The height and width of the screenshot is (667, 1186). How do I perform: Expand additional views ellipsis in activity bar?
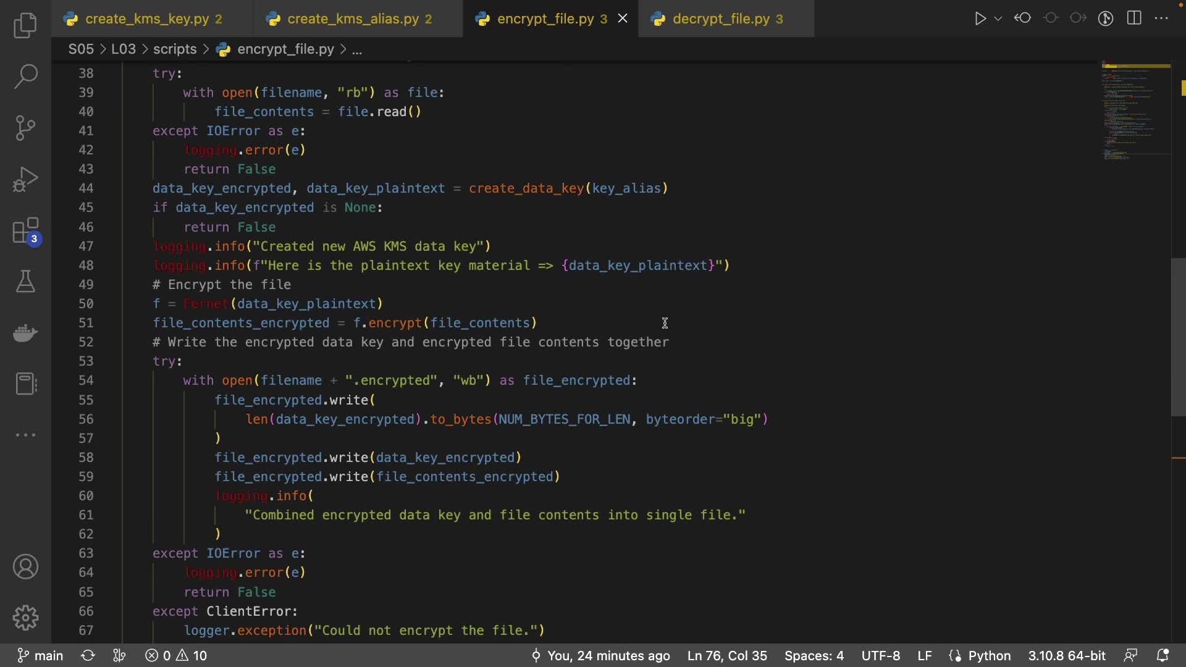(x=25, y=435)
